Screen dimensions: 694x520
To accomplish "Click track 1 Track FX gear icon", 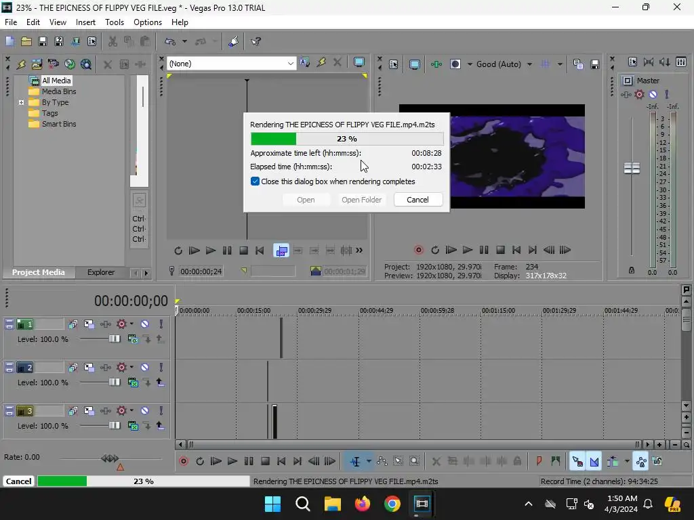I will [x=122, y=324].
